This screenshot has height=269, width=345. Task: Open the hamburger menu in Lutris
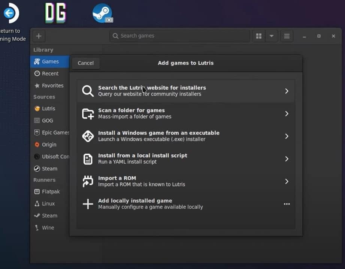tap(287, 36)
